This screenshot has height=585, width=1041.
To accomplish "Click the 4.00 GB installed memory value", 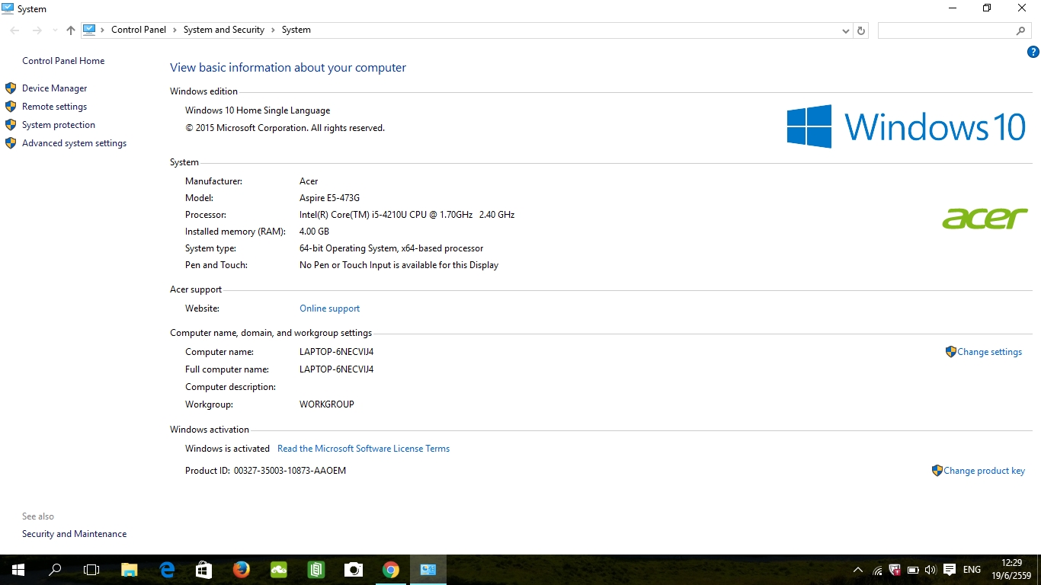I will point(314,232).
